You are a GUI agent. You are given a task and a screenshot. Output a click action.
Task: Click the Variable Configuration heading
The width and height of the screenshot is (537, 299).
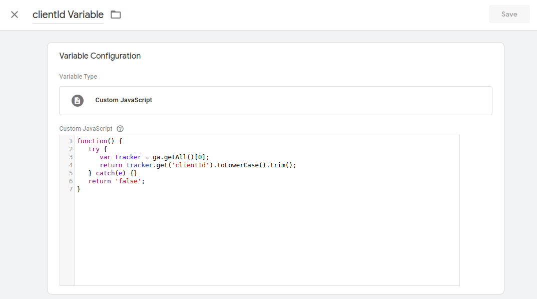[100, 56]
